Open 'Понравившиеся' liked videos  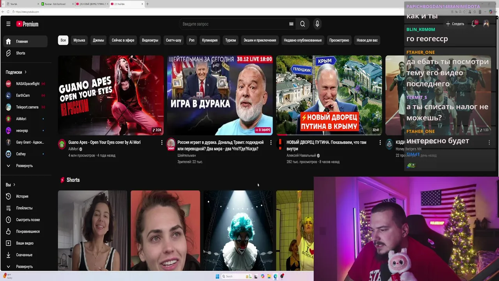click(25, 231)
